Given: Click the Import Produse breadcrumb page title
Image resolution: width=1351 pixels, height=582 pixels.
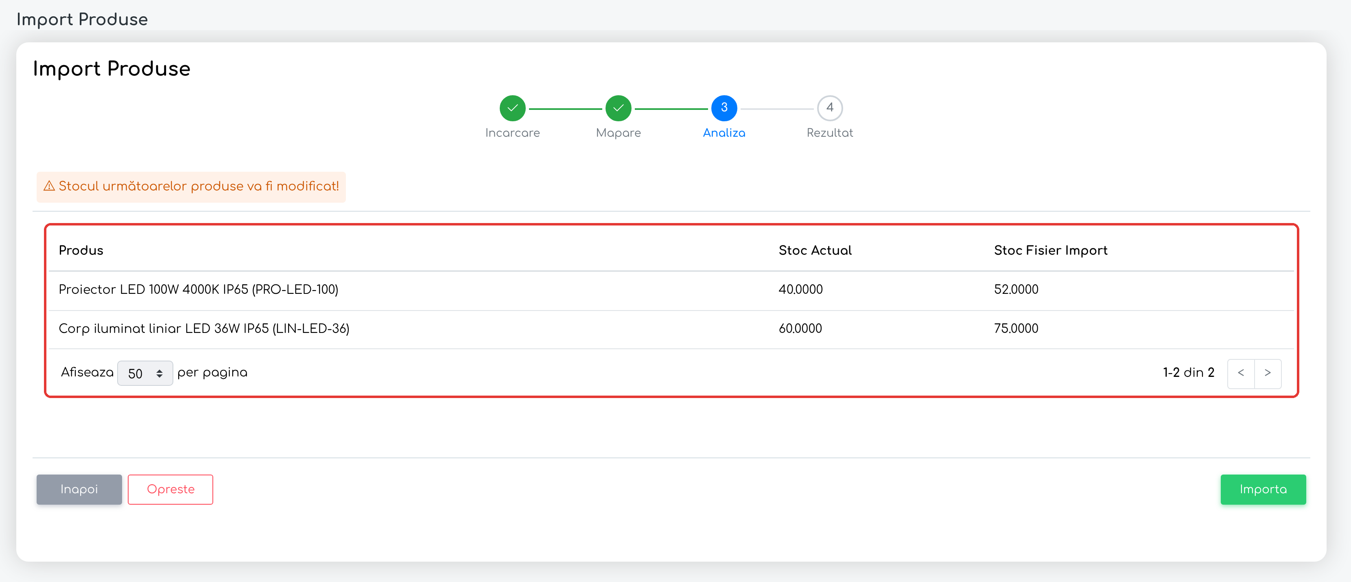Looking at the screenshot, I should click(x=82, y=20).
